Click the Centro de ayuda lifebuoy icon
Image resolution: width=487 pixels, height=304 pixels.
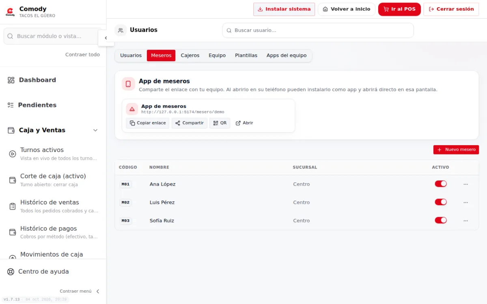point(11,272)
